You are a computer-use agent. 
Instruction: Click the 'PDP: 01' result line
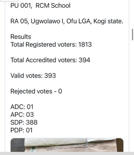(x=22, y=130)
